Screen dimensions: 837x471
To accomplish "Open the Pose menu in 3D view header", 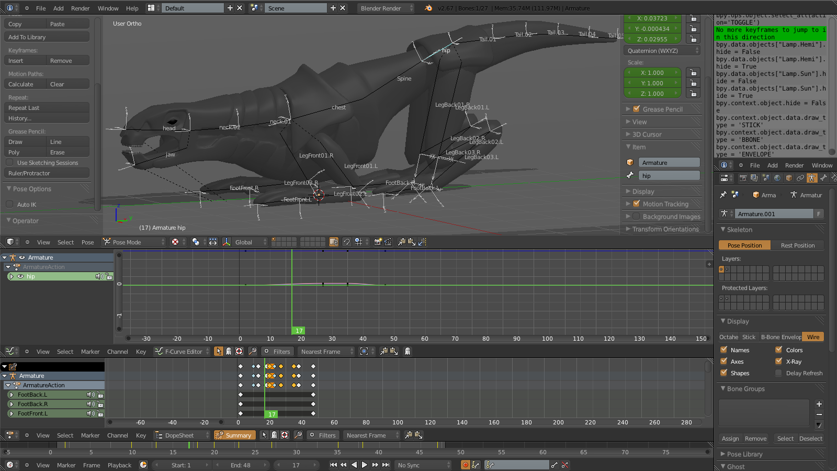I will coord(87,242).
